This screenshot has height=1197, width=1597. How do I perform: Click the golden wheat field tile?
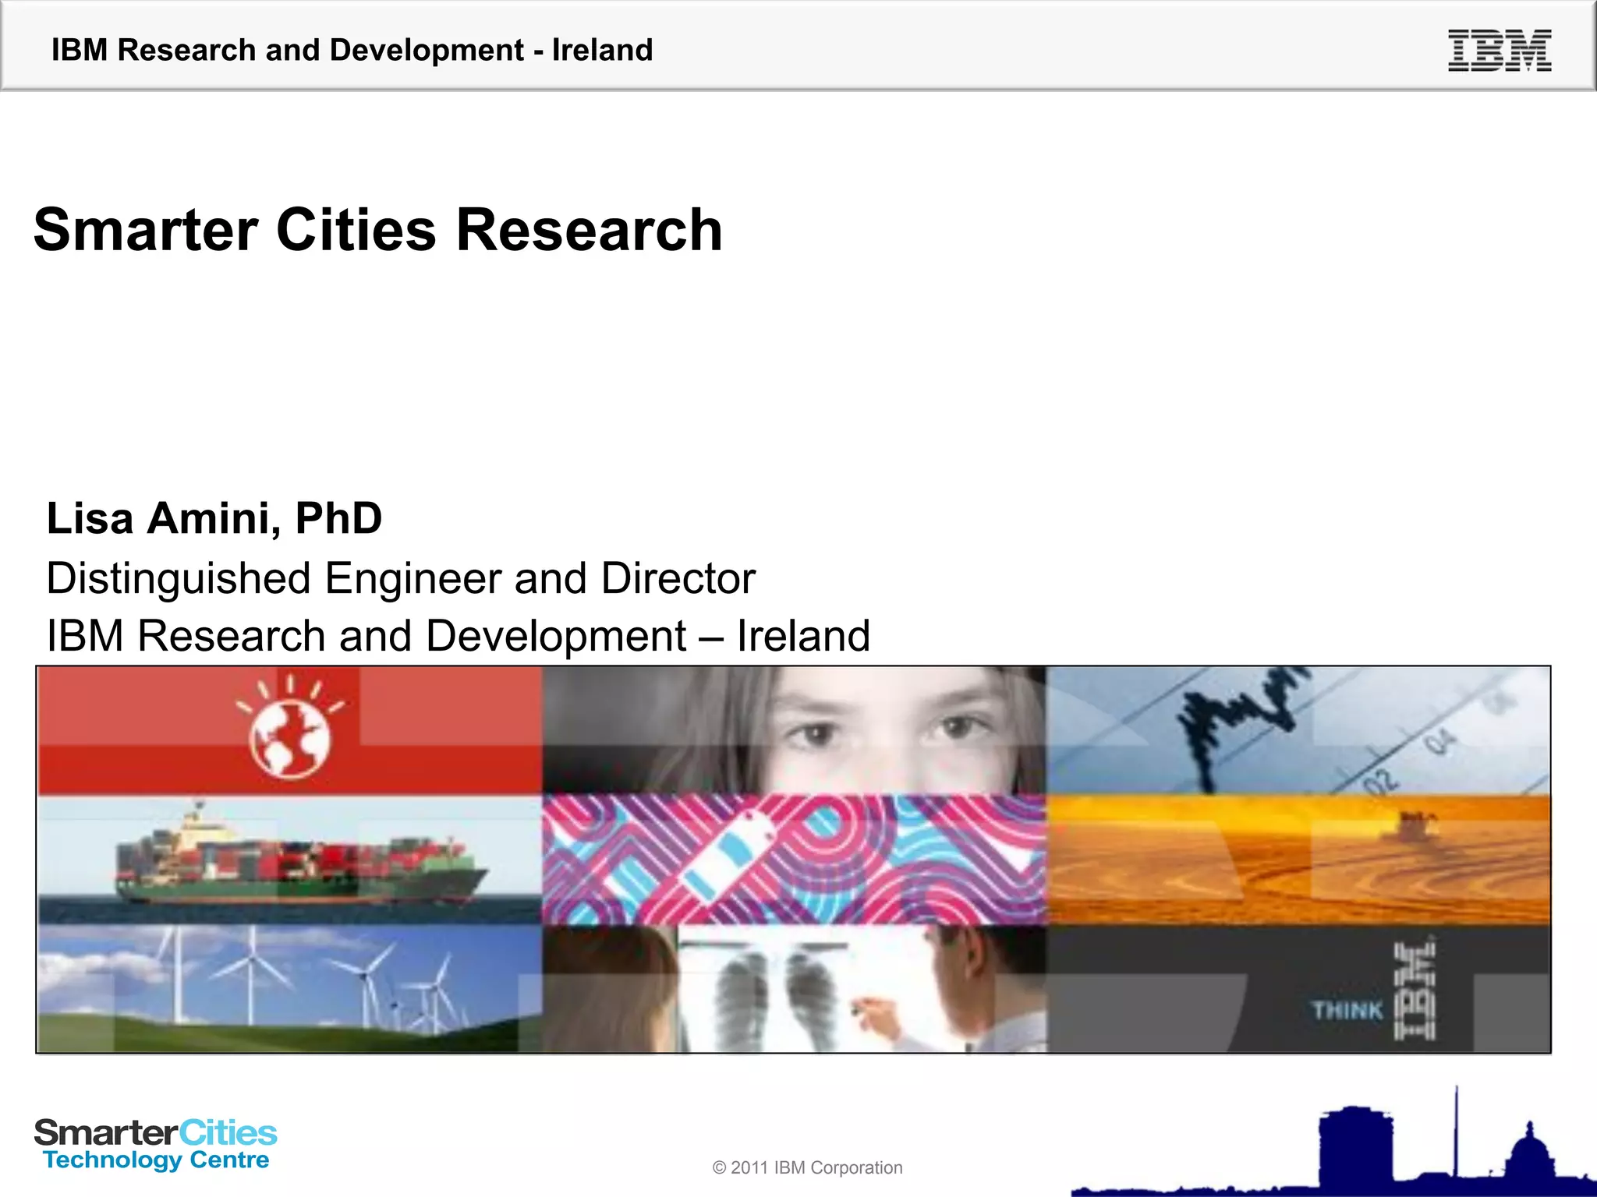pos(1298,860)
